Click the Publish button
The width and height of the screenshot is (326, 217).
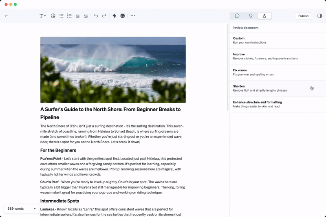pos(303,16)
